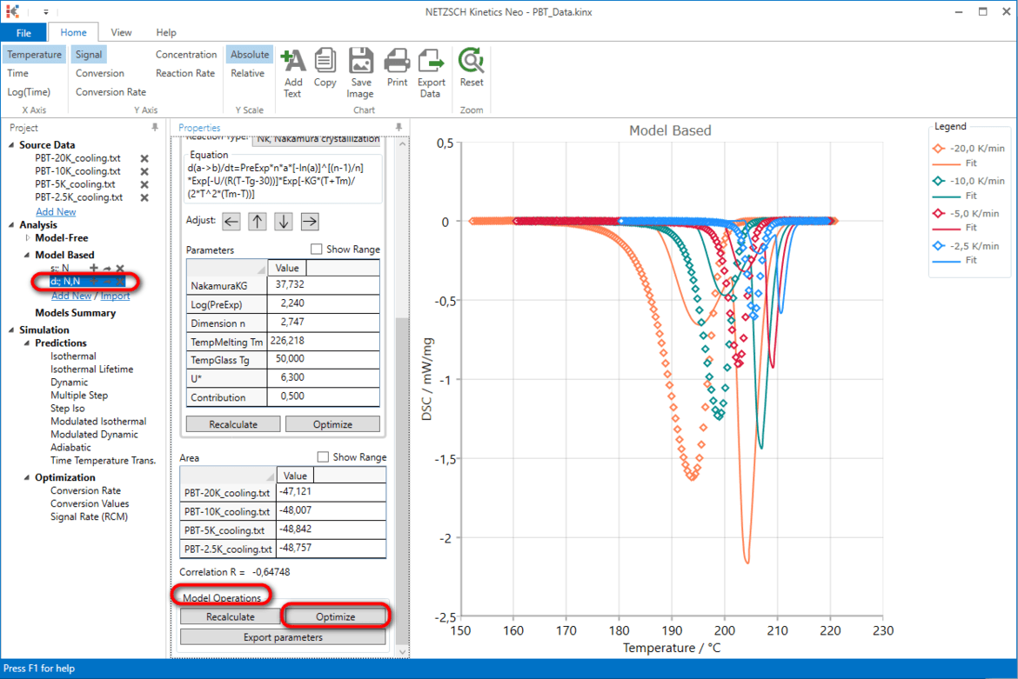Click the arrow icon beside model s:; N
1018x679 pixels.
(107, 268)
